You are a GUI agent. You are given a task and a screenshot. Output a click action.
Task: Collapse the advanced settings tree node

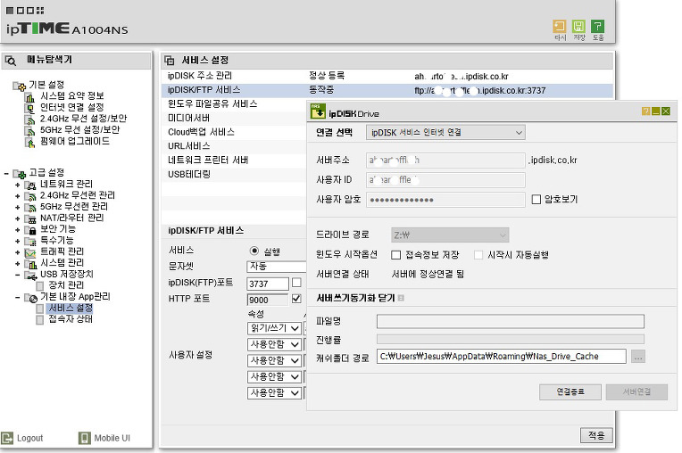[6, 174]
